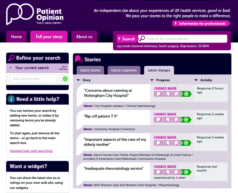Click the Information for professionals button
The width and height of the screenshot is (238, 193).
coord(201,24)
